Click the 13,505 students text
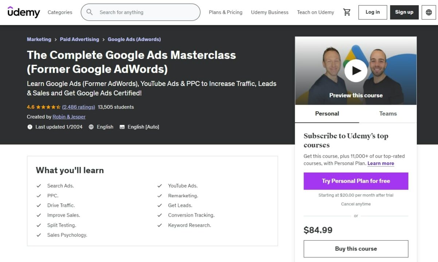Image resolution: width=438 pixels, height=262 pixels. pos(116,107)
